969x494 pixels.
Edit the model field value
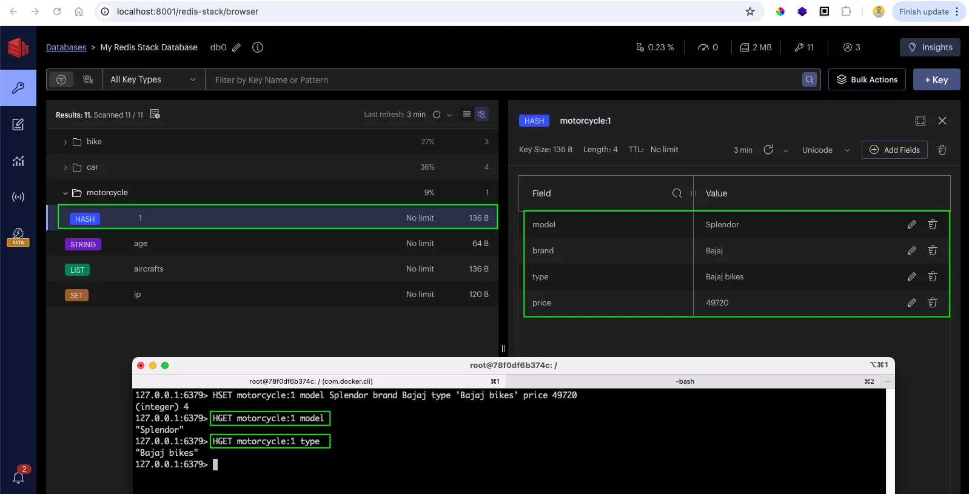(x=911, y=224)
